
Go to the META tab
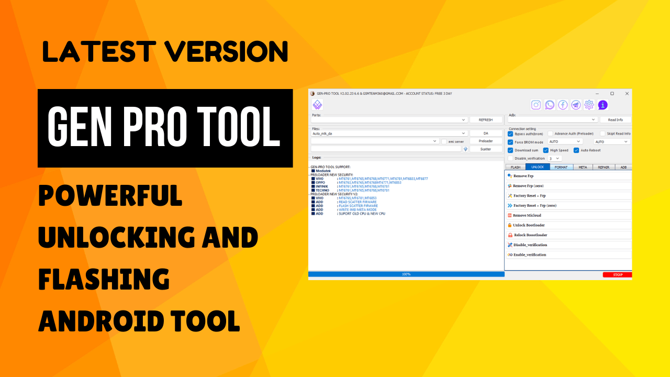(583, 167)
